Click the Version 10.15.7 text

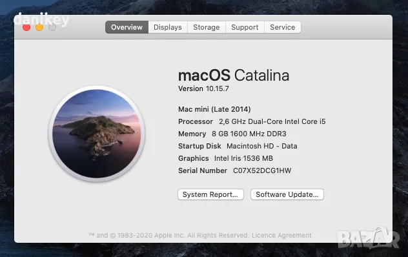pyautogui.click(x=203, y=89)
